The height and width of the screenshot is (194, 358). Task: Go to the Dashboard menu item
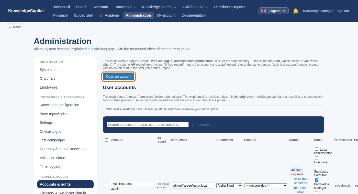coord(61,7)
